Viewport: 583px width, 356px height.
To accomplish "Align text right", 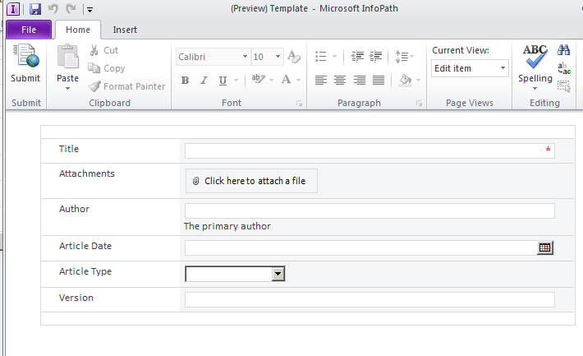I will pyautogui.click(x=359, y=80).
